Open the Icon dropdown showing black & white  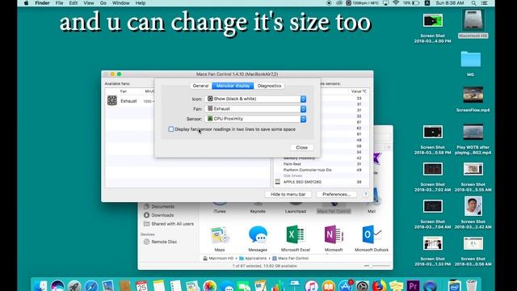click(255, 99)
